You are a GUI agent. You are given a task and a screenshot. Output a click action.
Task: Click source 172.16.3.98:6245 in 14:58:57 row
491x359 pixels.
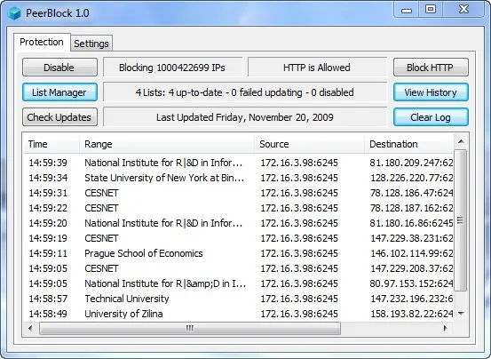click(299, 299)
